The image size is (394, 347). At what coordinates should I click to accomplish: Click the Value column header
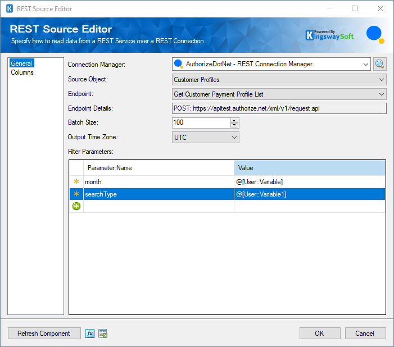coord(310,168)
